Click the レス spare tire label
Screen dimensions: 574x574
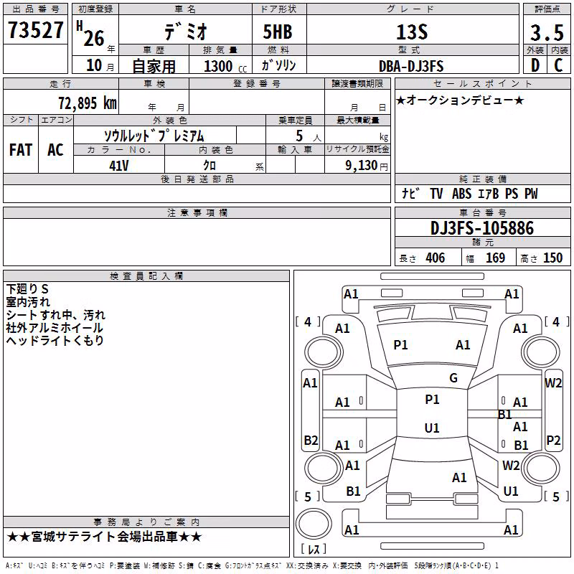(x=314, y=549)
